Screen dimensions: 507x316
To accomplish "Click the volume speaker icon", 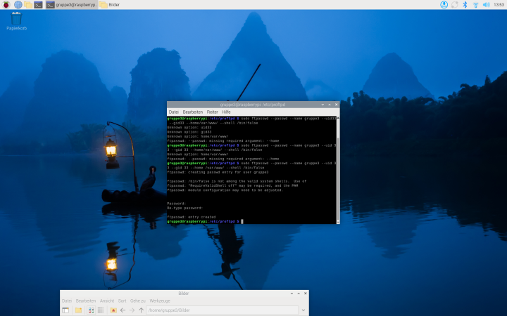I will (x=485, y=5).
